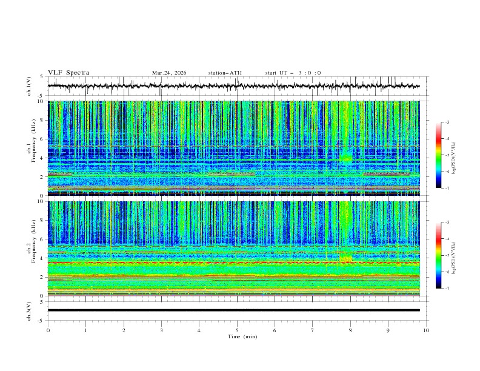Screen dimensions: 480x371
Task: Click the 10 minute tick on time axis
Action: 426,330
